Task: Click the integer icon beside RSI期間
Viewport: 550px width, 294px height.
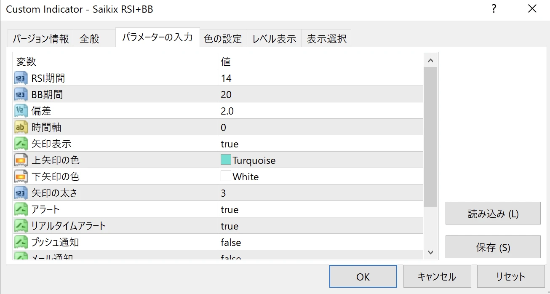Action: [x=21, y=78]
